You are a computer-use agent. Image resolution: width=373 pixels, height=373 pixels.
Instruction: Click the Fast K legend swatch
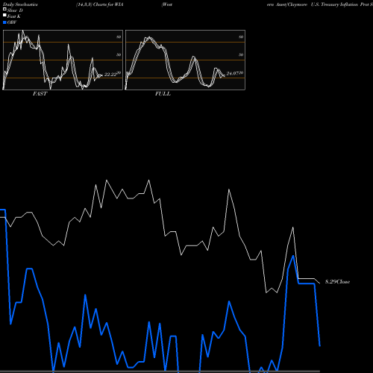4,15
